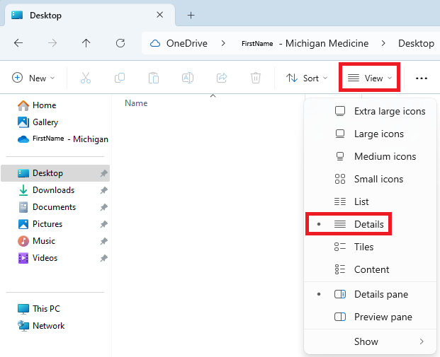The image size is (440, 357).
Task: Click the Delete trash can icon
Action: (x=256, y=78)
